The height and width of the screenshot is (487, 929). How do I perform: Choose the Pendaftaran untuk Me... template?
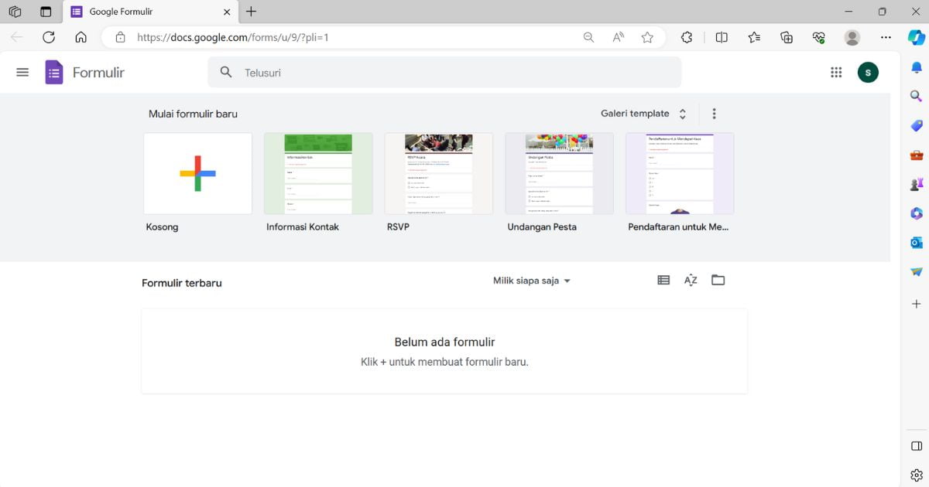click(680, 173)
